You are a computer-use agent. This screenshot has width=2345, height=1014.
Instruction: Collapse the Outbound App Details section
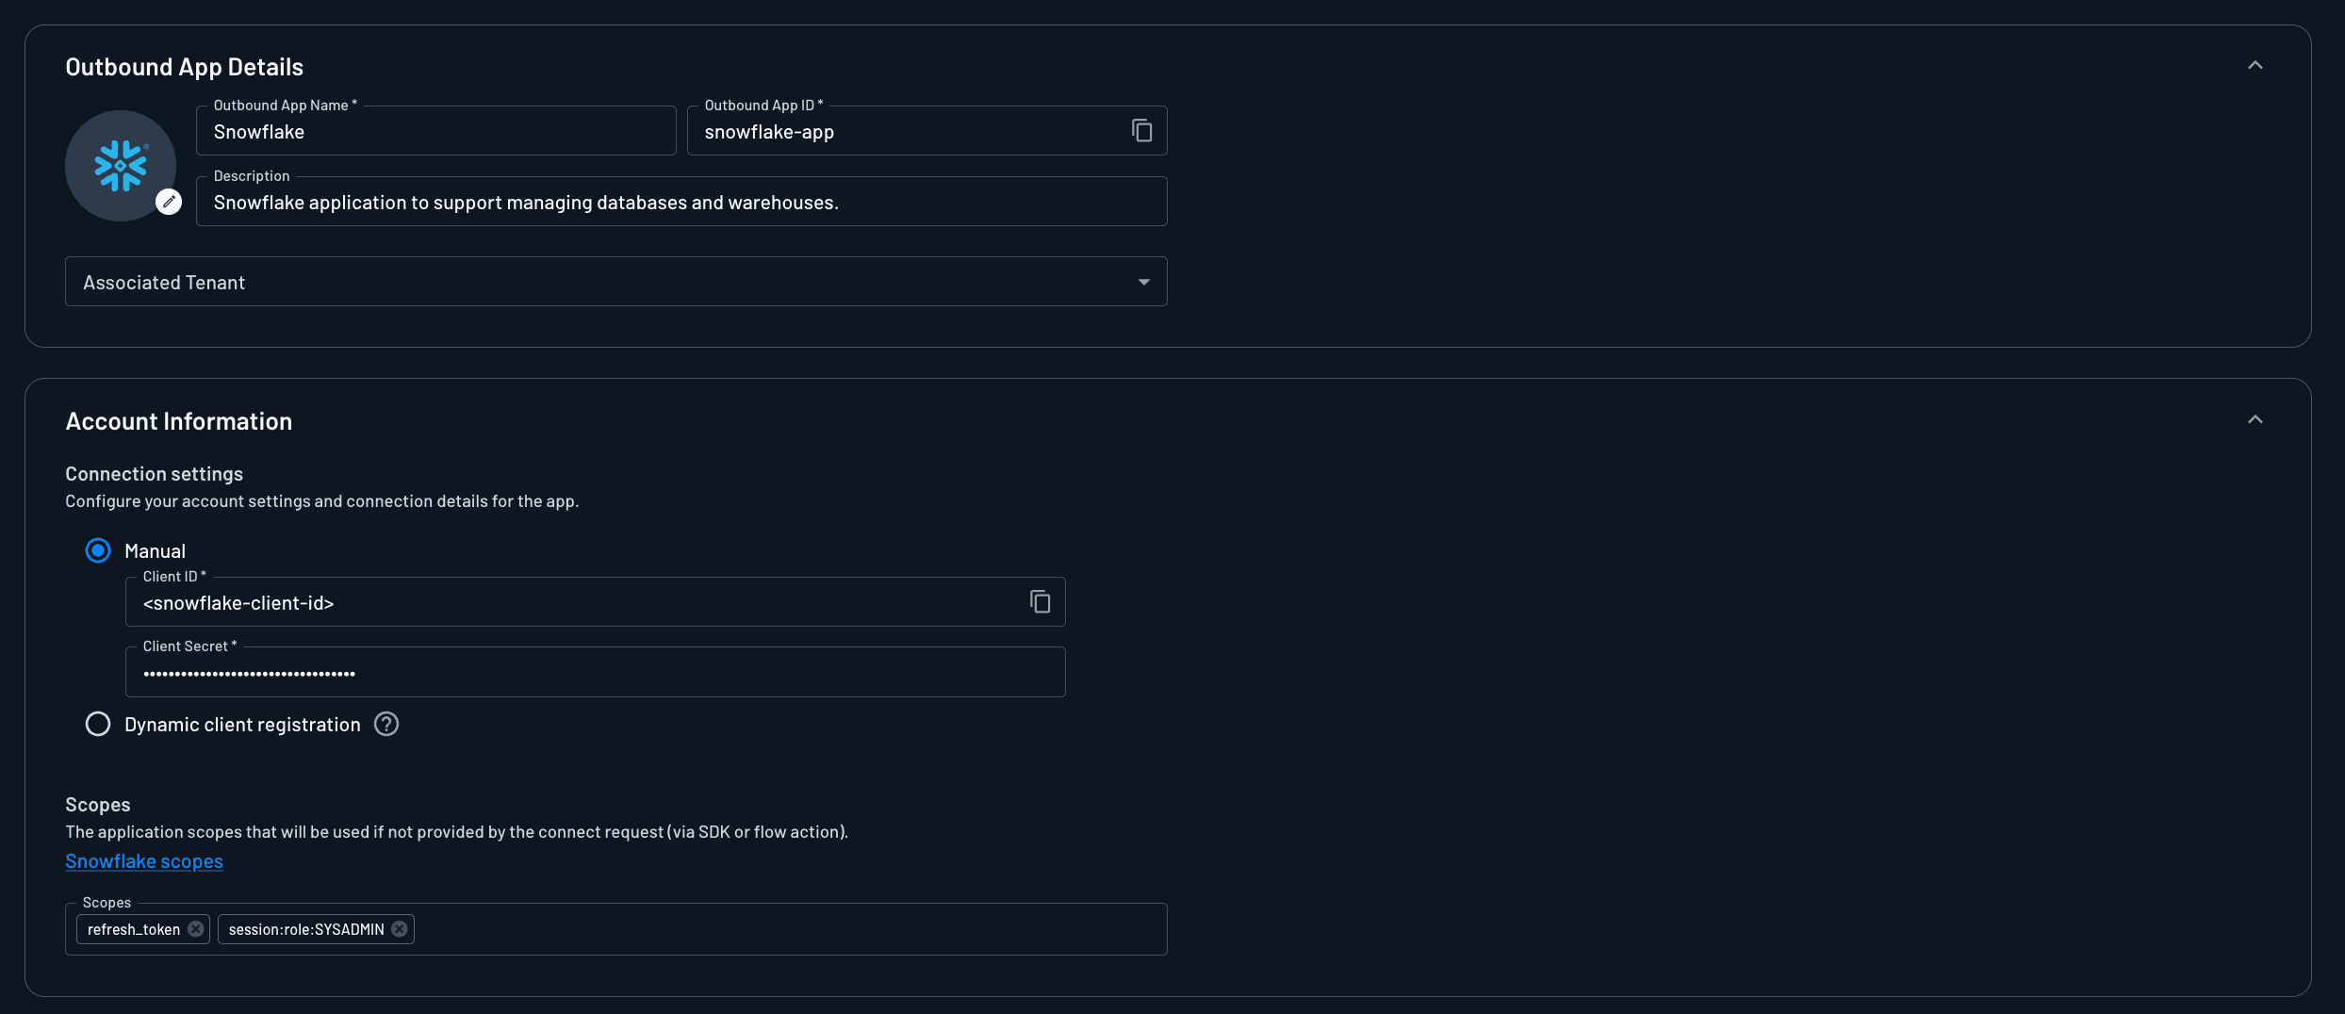tap(2255, 64)
